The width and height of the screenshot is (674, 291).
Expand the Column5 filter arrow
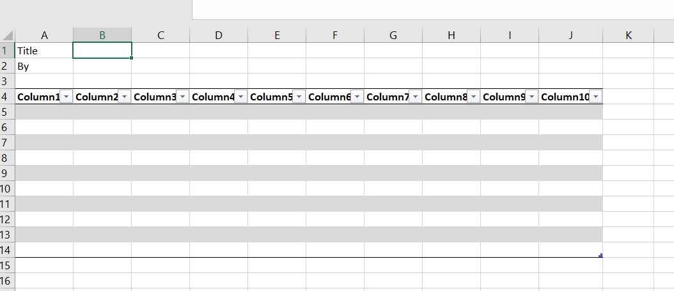pos(299,97)
